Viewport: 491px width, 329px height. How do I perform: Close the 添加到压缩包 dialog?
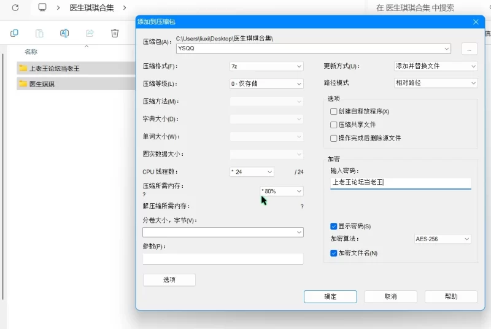(x=476, y=22)
